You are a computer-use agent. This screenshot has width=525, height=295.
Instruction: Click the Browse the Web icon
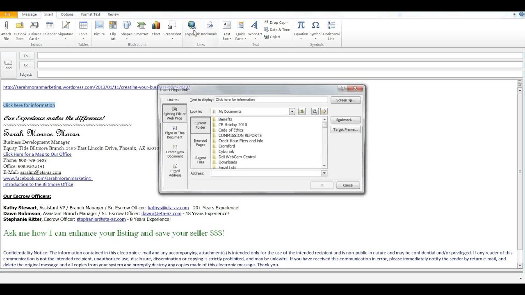point(315,111)
